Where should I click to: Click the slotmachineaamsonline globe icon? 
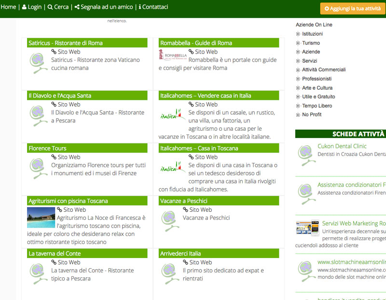[x=306, y=271]
